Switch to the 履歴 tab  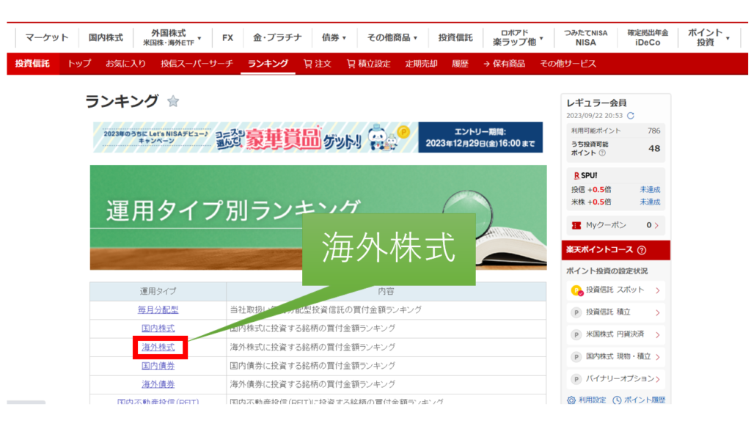tap(460, 64)
